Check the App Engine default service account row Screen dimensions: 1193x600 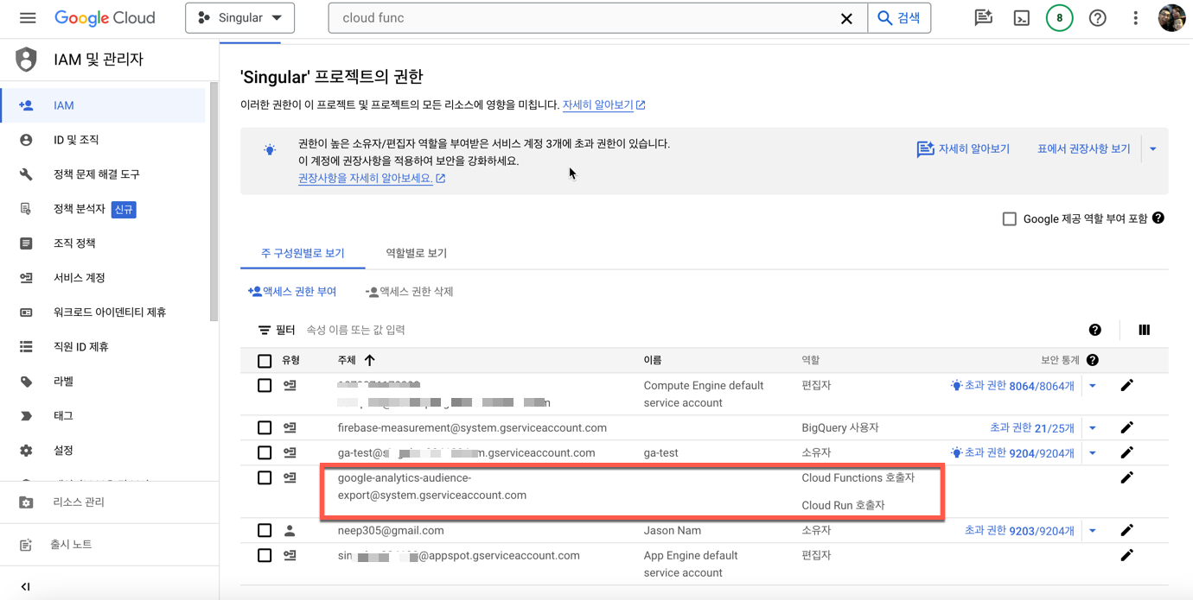265,555
